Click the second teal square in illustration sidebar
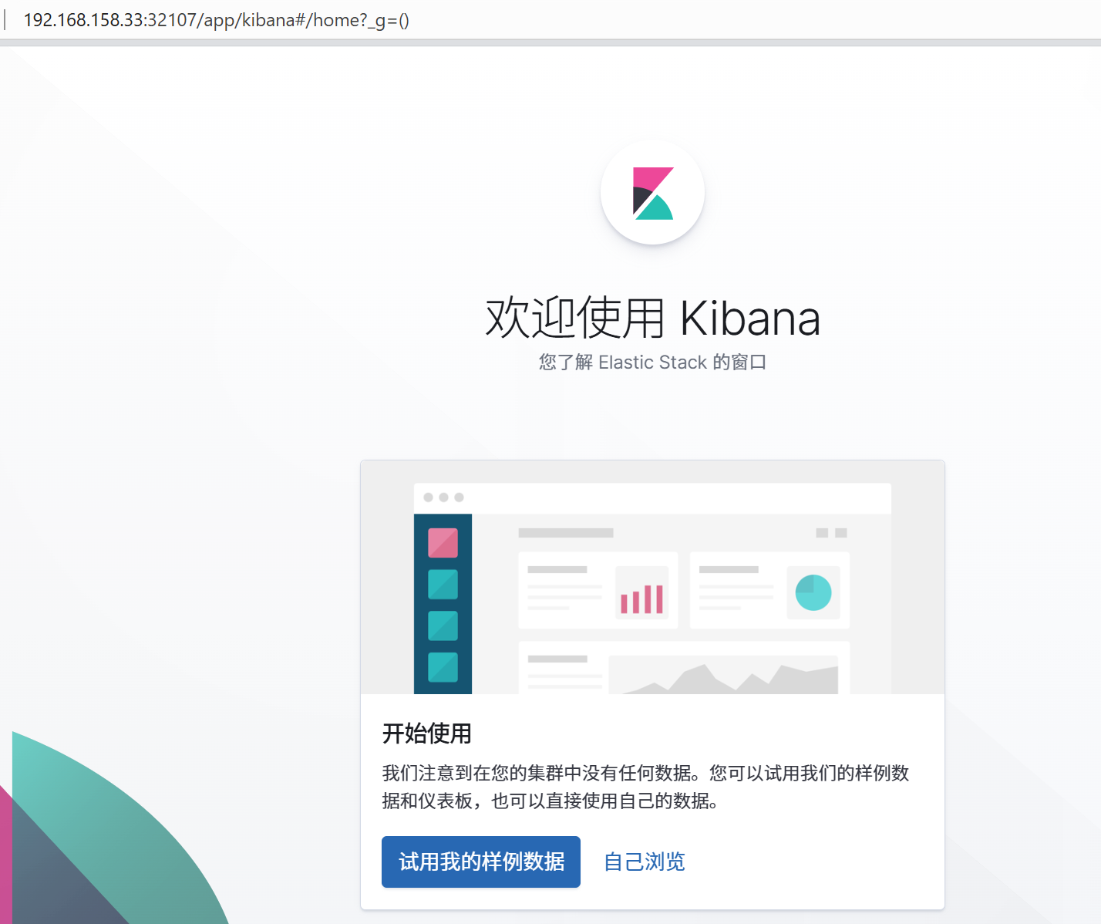The height and width of the screenshot is (924, 1101). click(443, 626)
